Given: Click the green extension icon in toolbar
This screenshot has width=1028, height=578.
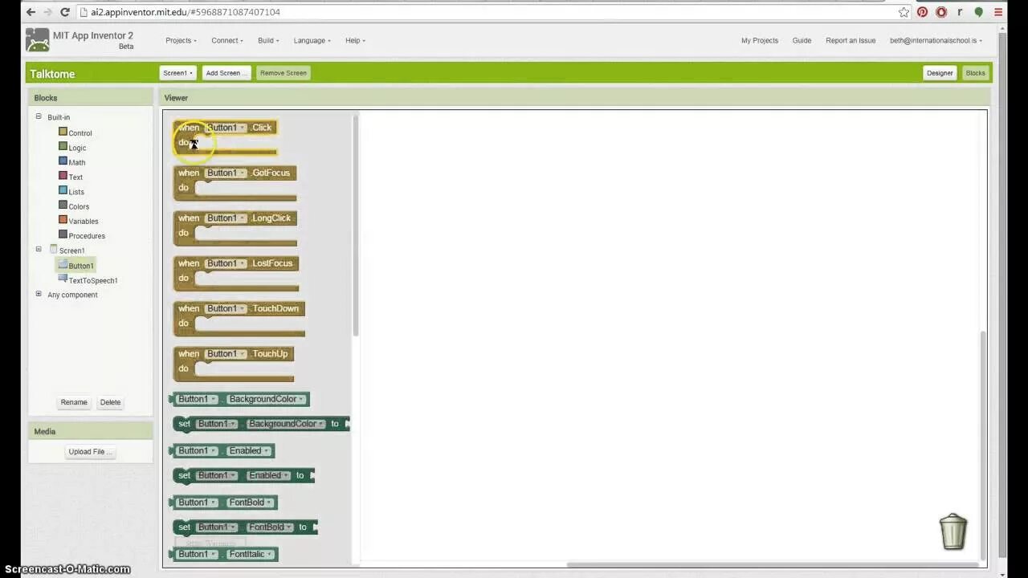Looking at the screenshot, I should 978,12.
